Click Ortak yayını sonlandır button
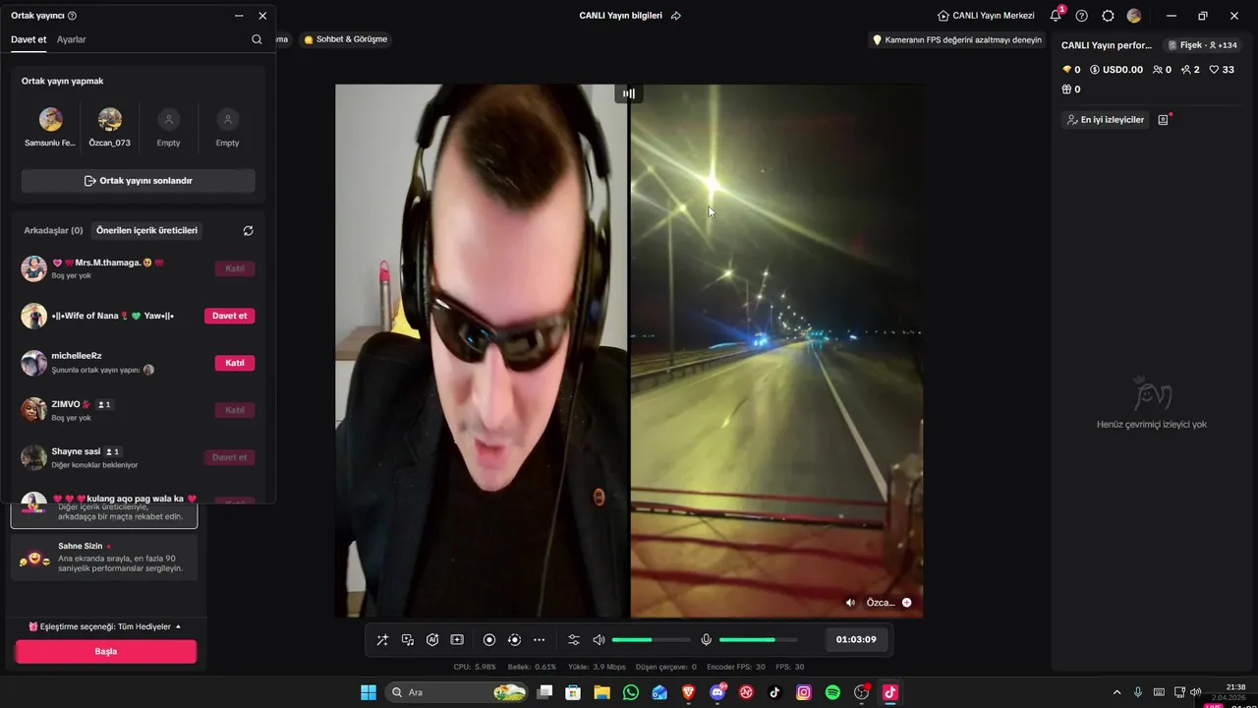This screenshot has height=708, width=1258. coord(139,181)
